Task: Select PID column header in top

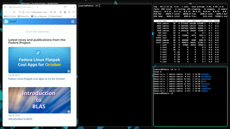Action: click(x=160, y=21)
